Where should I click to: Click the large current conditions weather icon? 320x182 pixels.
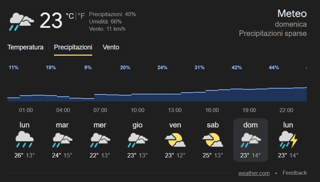click(21, 21)
